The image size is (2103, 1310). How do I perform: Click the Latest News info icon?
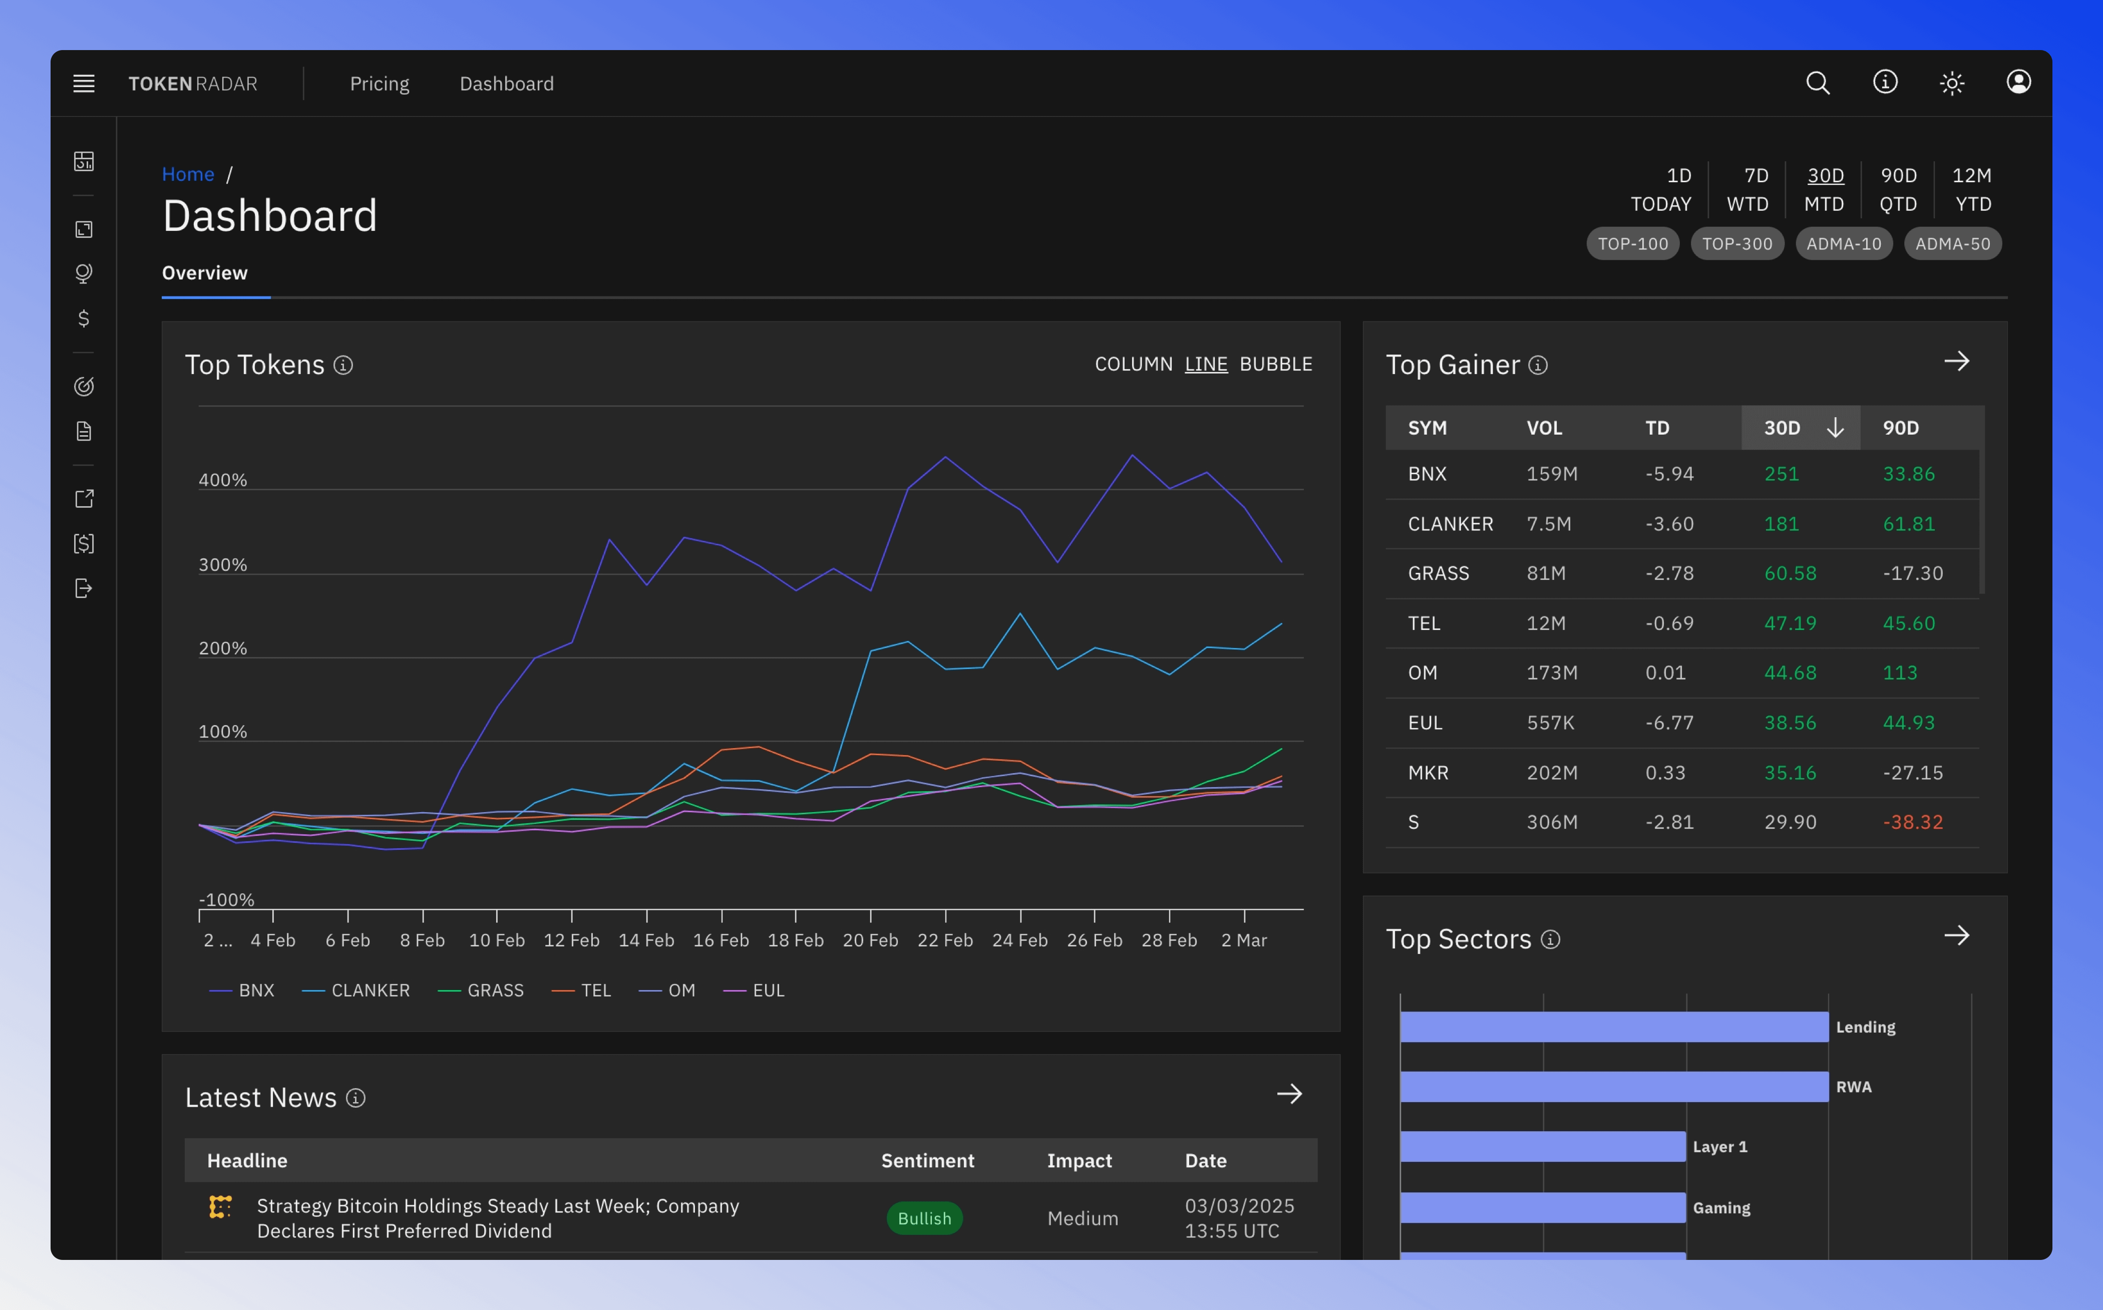pos(355,1098)
